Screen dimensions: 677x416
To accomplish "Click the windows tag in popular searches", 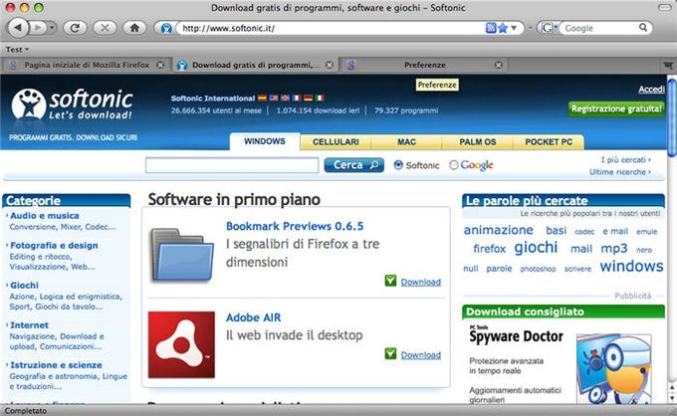I will (x=631, y=266).
